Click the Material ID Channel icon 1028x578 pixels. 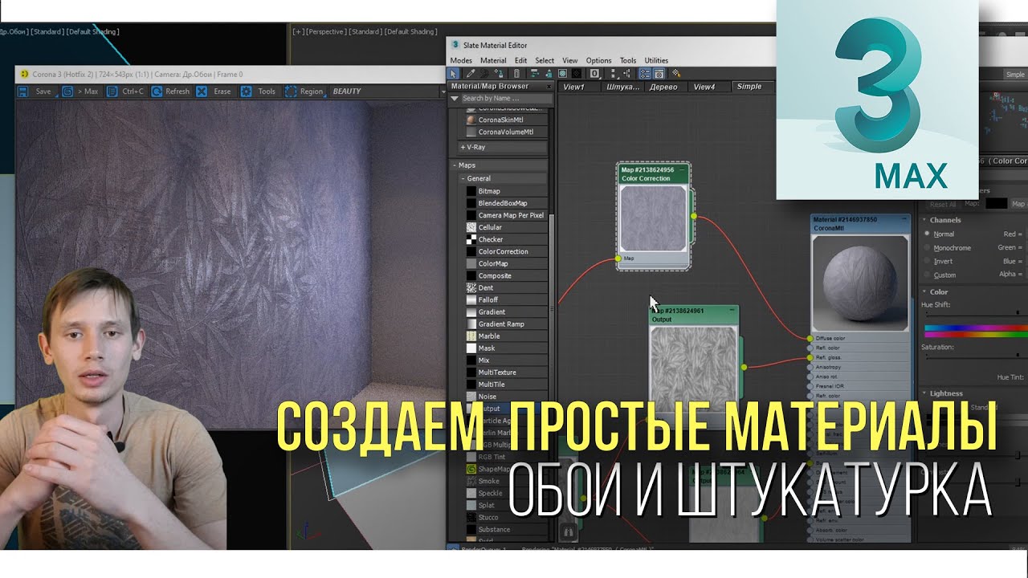pos(595,74)
